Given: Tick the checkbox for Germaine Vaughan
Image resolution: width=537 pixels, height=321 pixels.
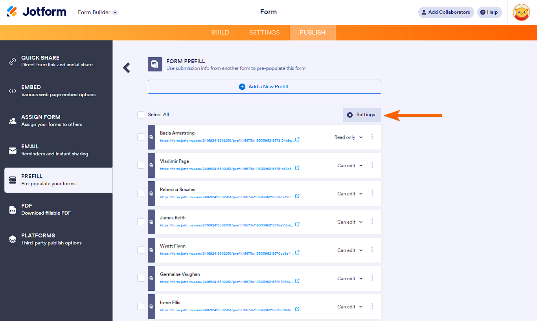Looking at the screenshot, I should [x=141, y=278].
